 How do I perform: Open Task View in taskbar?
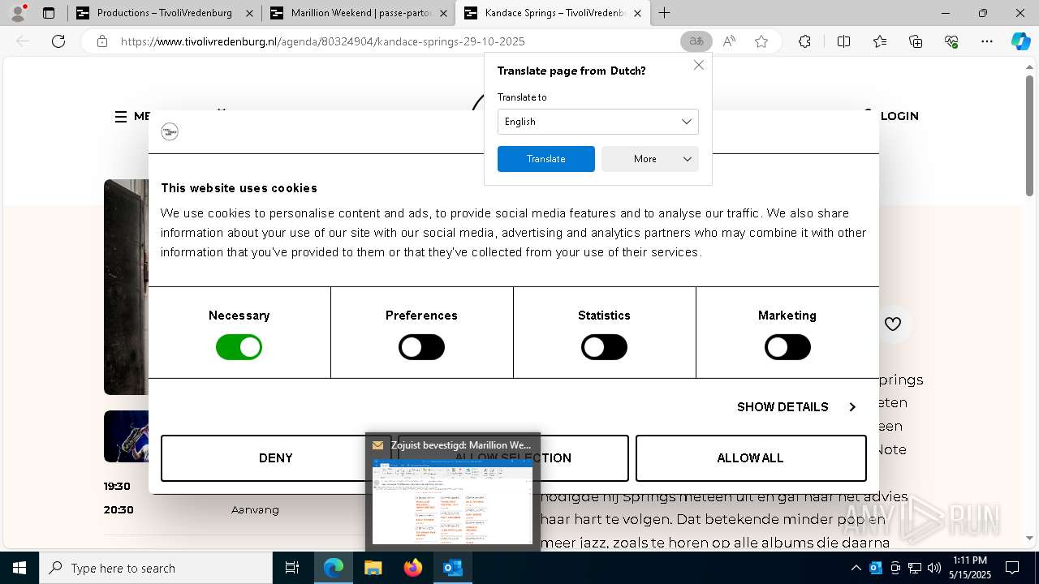tap(292, 568)
